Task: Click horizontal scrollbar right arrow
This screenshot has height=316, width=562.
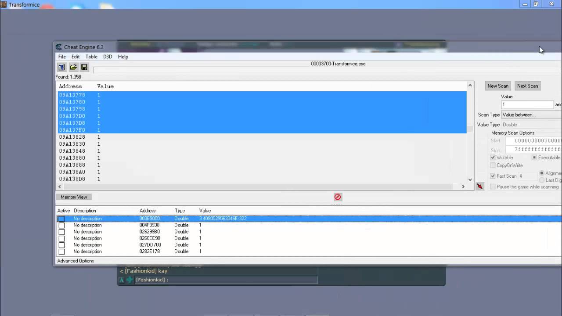Action: coord(463,187)
